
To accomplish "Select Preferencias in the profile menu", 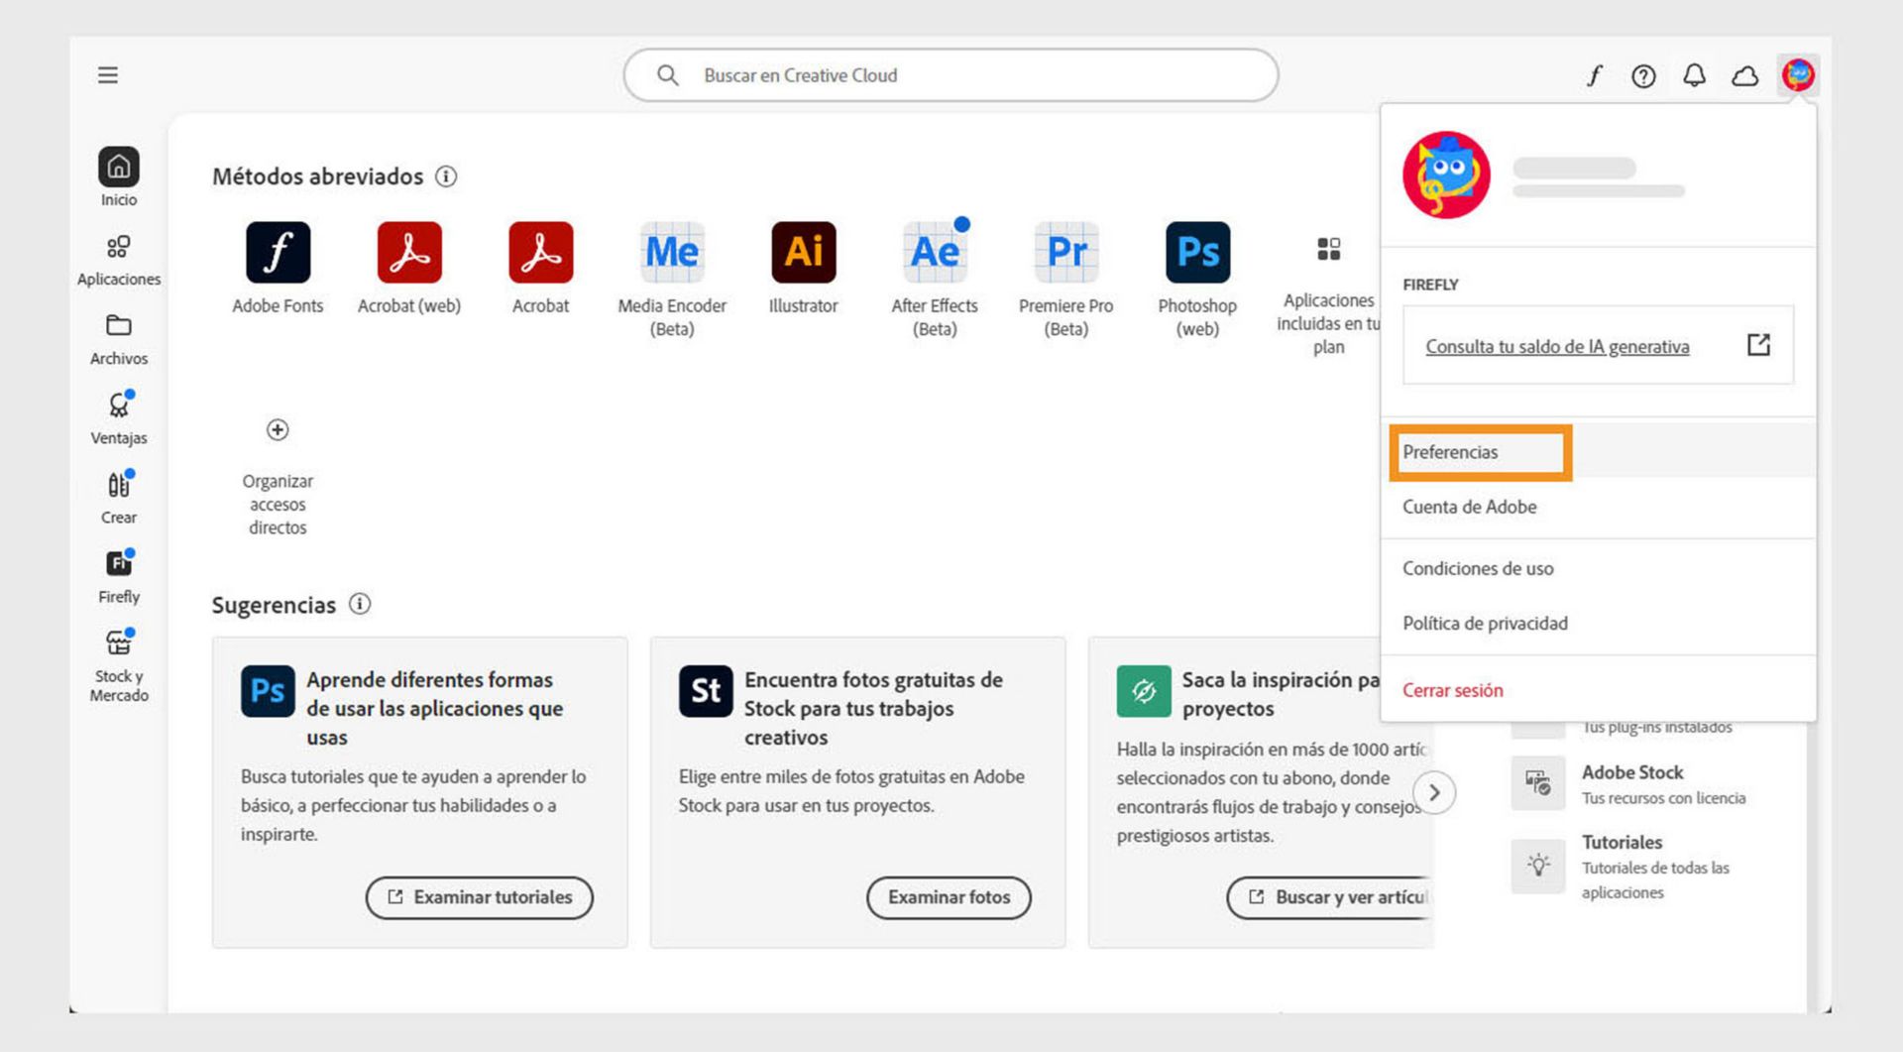I will [1598, 452].
